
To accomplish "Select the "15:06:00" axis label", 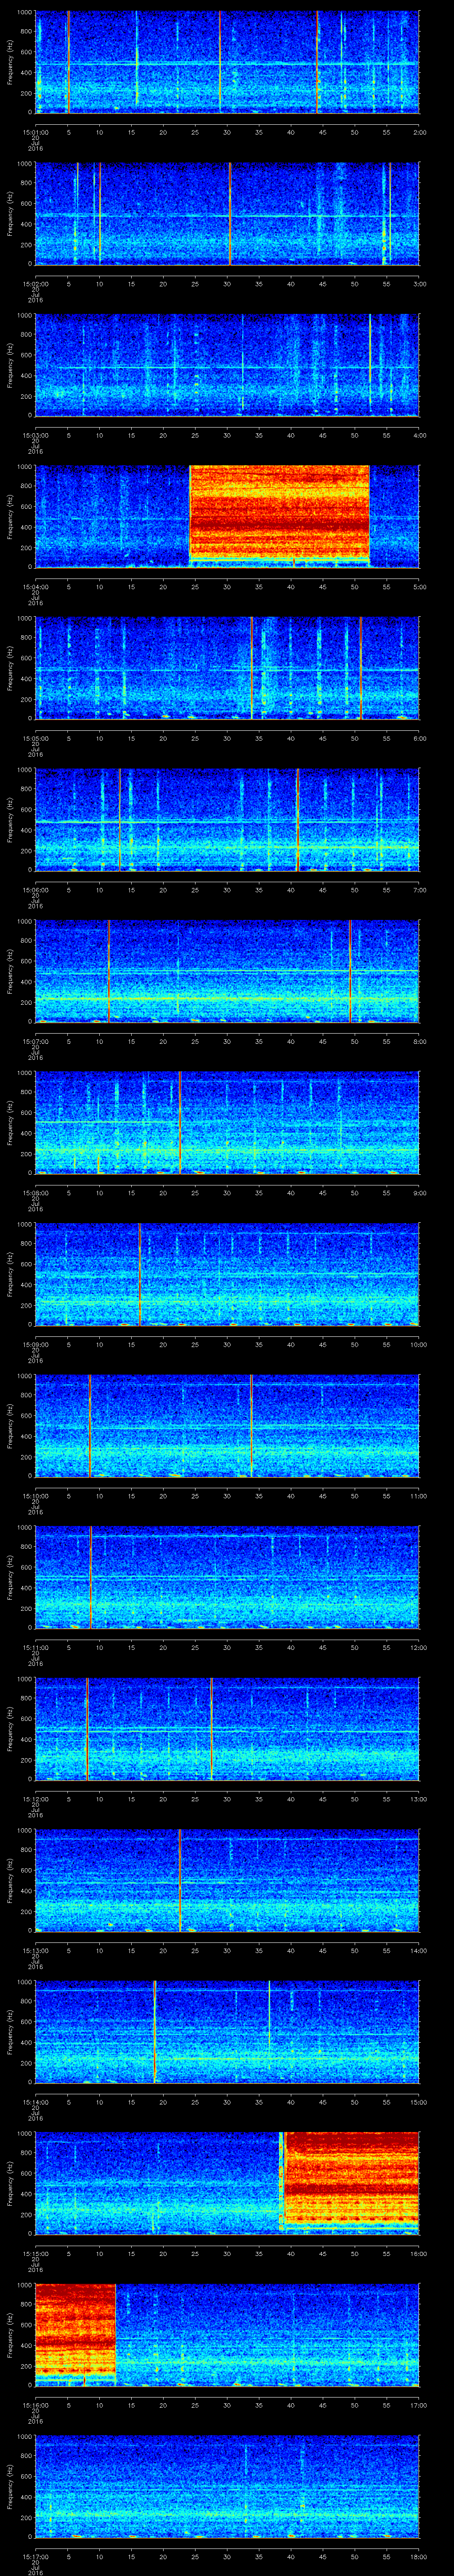I will click(x=35, y=890).
